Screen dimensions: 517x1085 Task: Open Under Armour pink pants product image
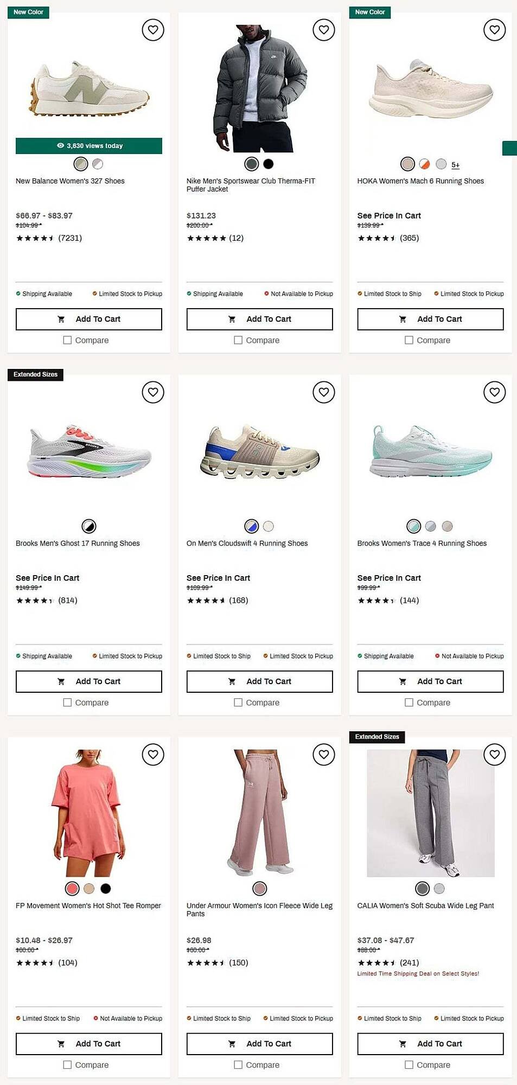(x=260, y=813)
